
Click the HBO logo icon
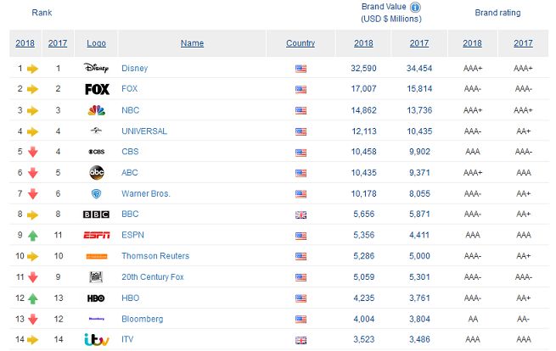96,298
